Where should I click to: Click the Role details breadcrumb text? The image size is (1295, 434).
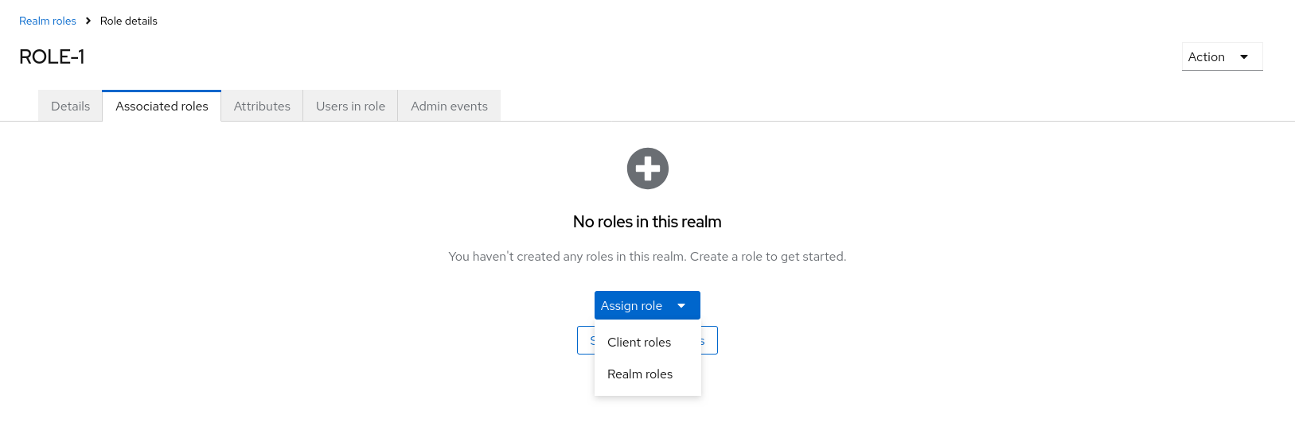click(129, 21)
